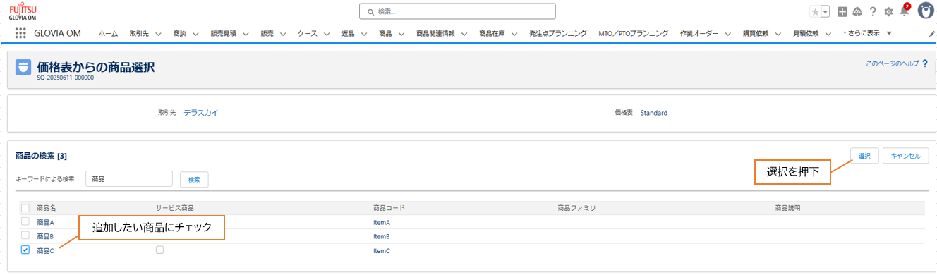Image resolution: width=937 pixels, height=275 pixels.
Task: Click the キャンセル button
Action: pos(906,156)
